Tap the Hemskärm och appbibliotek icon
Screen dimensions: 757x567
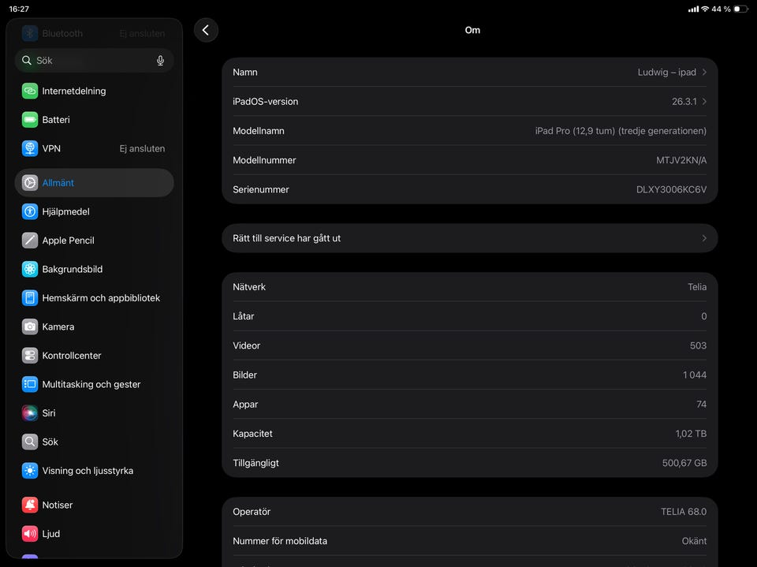coord(30,298)
